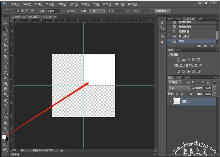Select the Crop tool

pyautogui.click(x=5, y=45)
